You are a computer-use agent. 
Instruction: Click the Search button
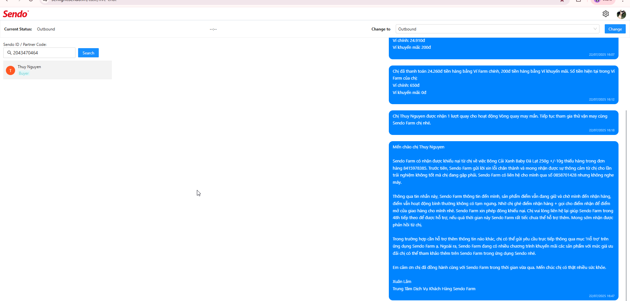88,53
